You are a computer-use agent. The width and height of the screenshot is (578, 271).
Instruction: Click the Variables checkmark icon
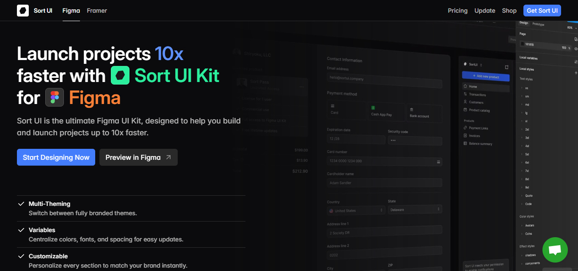pyautogui.click(x=21, y=230)
